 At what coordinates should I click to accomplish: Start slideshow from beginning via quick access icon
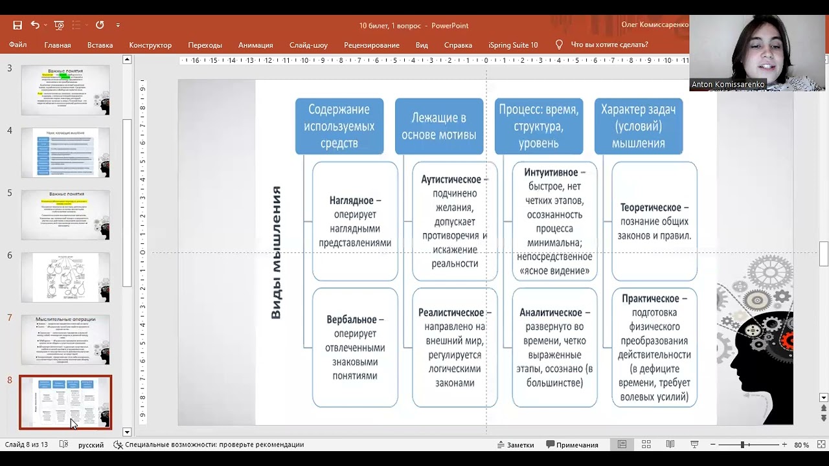pos(59,25)
